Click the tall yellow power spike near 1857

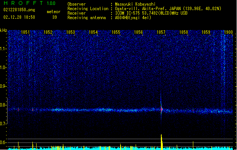click(162, 142)
